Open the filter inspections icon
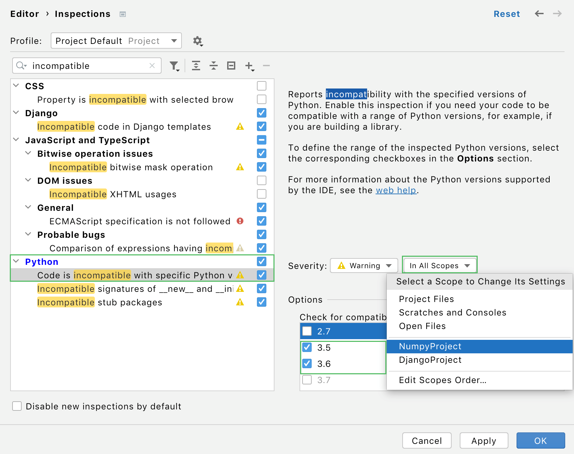574x454 pixels. (174, 66)
